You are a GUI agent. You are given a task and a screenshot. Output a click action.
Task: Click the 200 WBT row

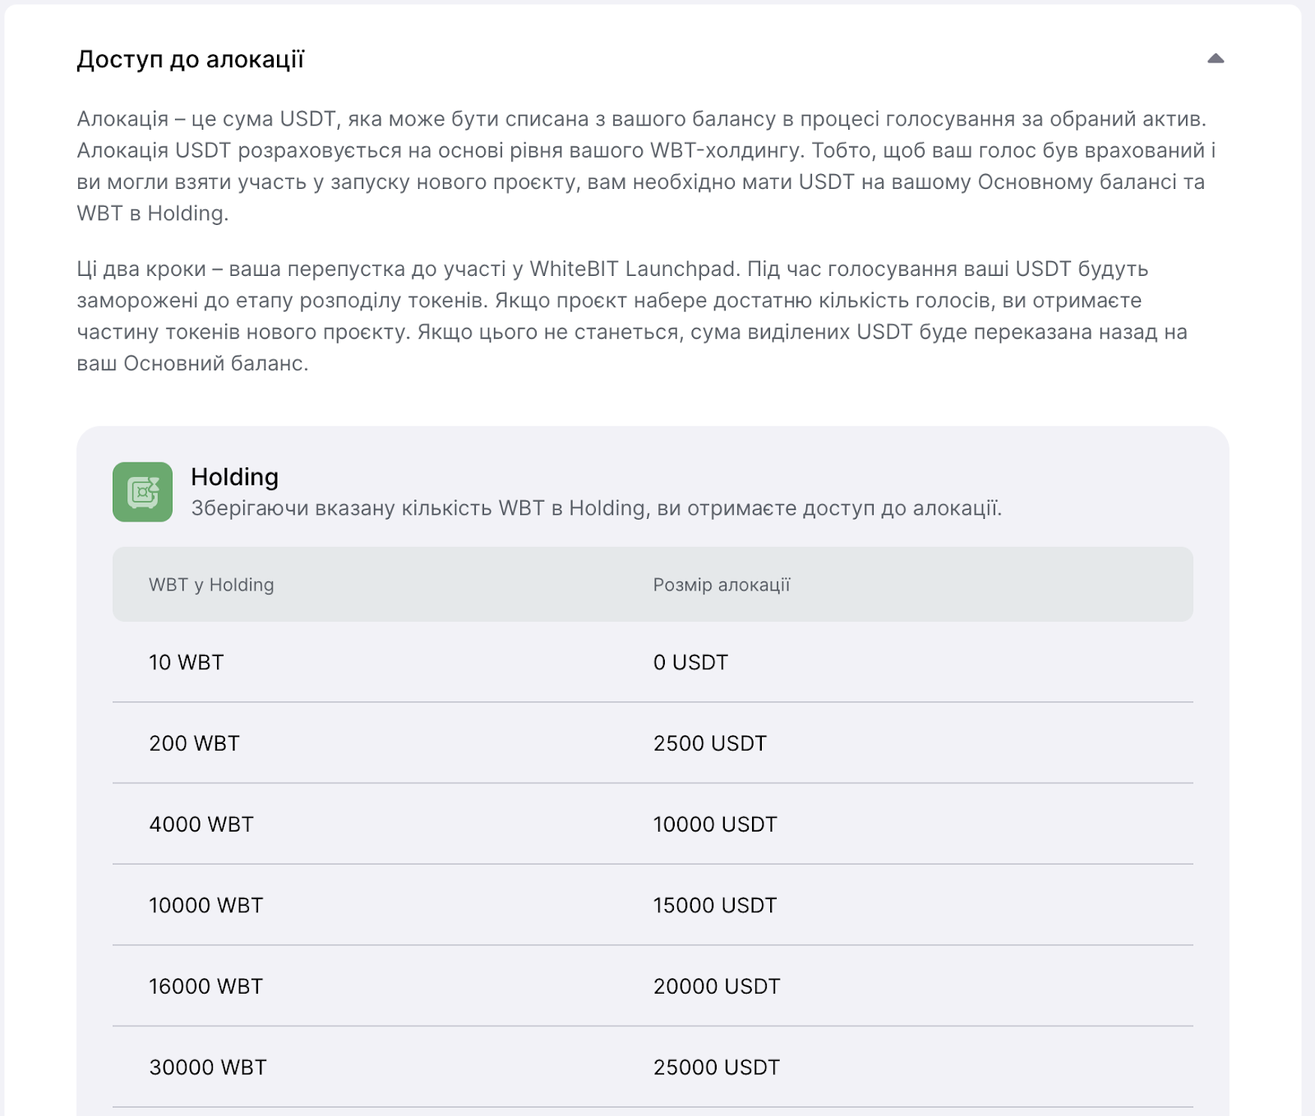pyautogui.click(x=653, y=743)
